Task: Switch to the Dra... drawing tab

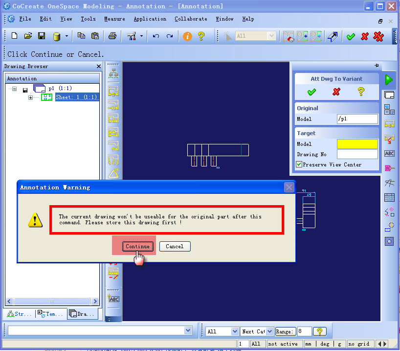Action: point(82,314)
